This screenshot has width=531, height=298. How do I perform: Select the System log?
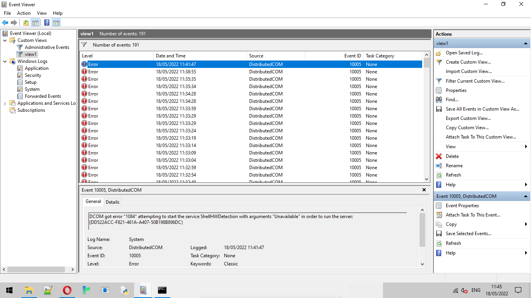click(x=32, y=89)
